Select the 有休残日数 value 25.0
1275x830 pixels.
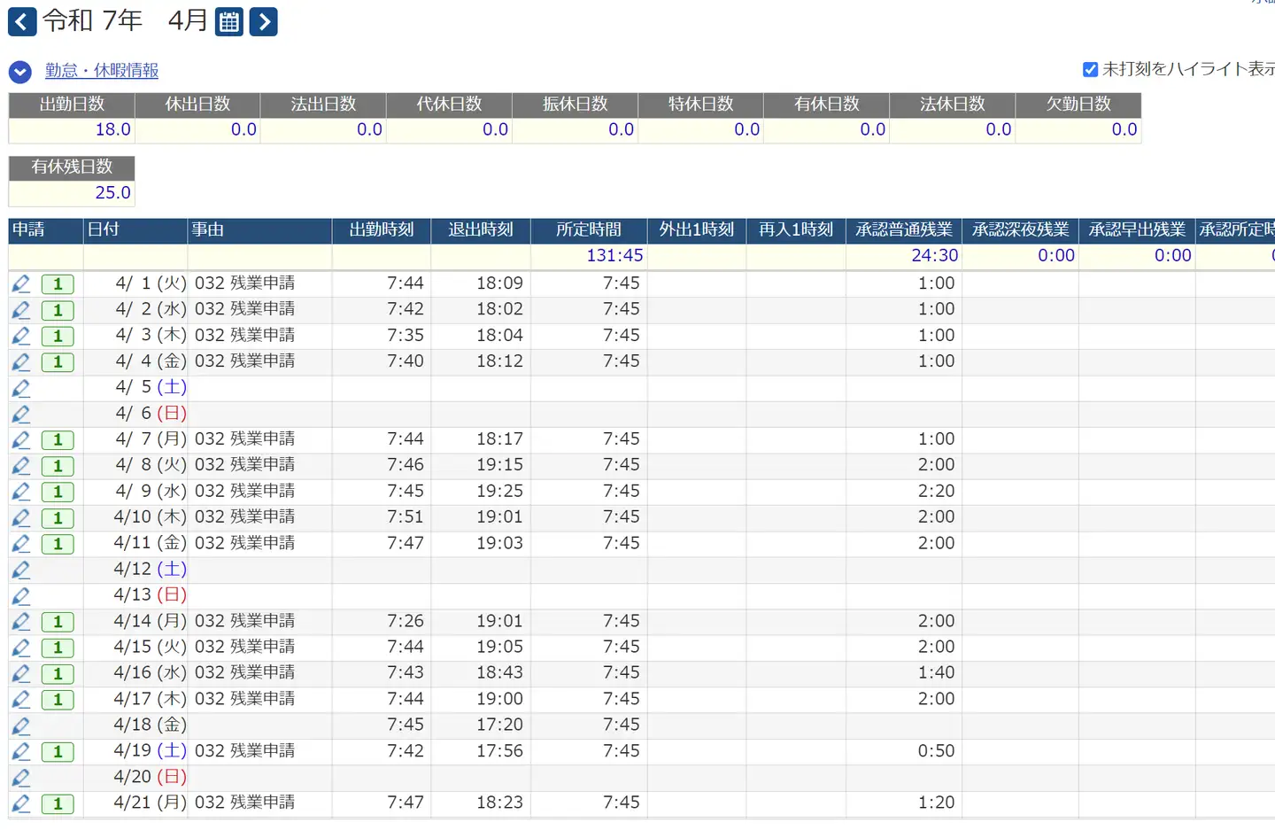(x=112, y=192)
